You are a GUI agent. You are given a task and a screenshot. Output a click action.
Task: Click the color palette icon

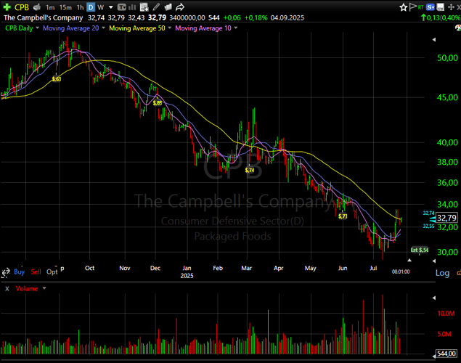click(458, 28)
